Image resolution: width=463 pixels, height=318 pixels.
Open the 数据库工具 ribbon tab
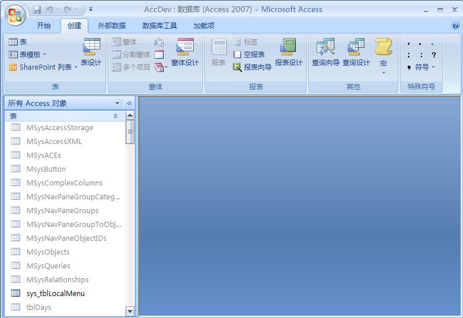click(x=160, y=26)
